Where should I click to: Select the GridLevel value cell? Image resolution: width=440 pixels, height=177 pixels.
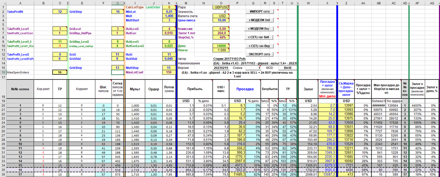tap(118, 29)
